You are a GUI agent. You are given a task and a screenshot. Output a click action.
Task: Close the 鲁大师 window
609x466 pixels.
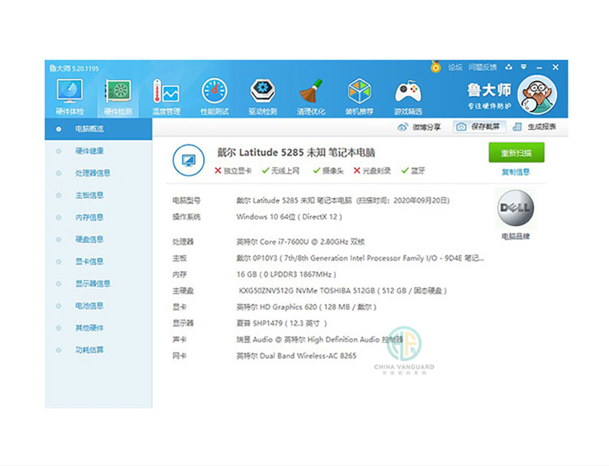tap(556, 67)
